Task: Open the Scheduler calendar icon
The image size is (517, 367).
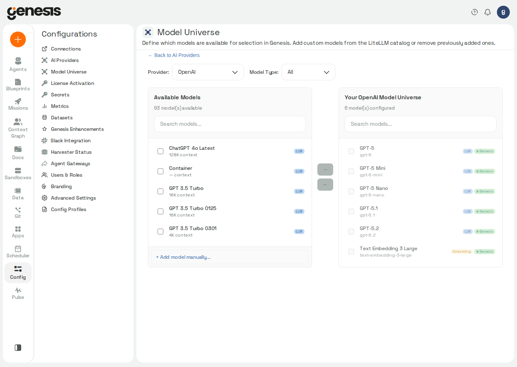Action: (x=18, y=249)
